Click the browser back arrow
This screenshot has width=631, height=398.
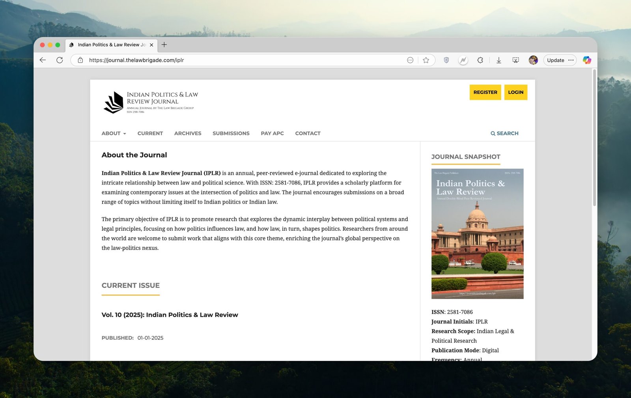[43, 60]
